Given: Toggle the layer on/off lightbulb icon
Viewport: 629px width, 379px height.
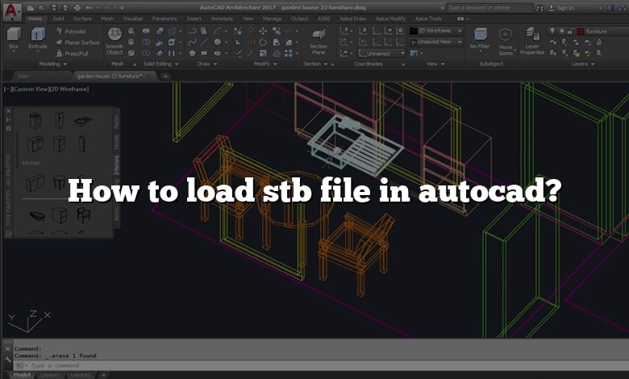Looking at the screenshot, I should click(x=552, y=31).
